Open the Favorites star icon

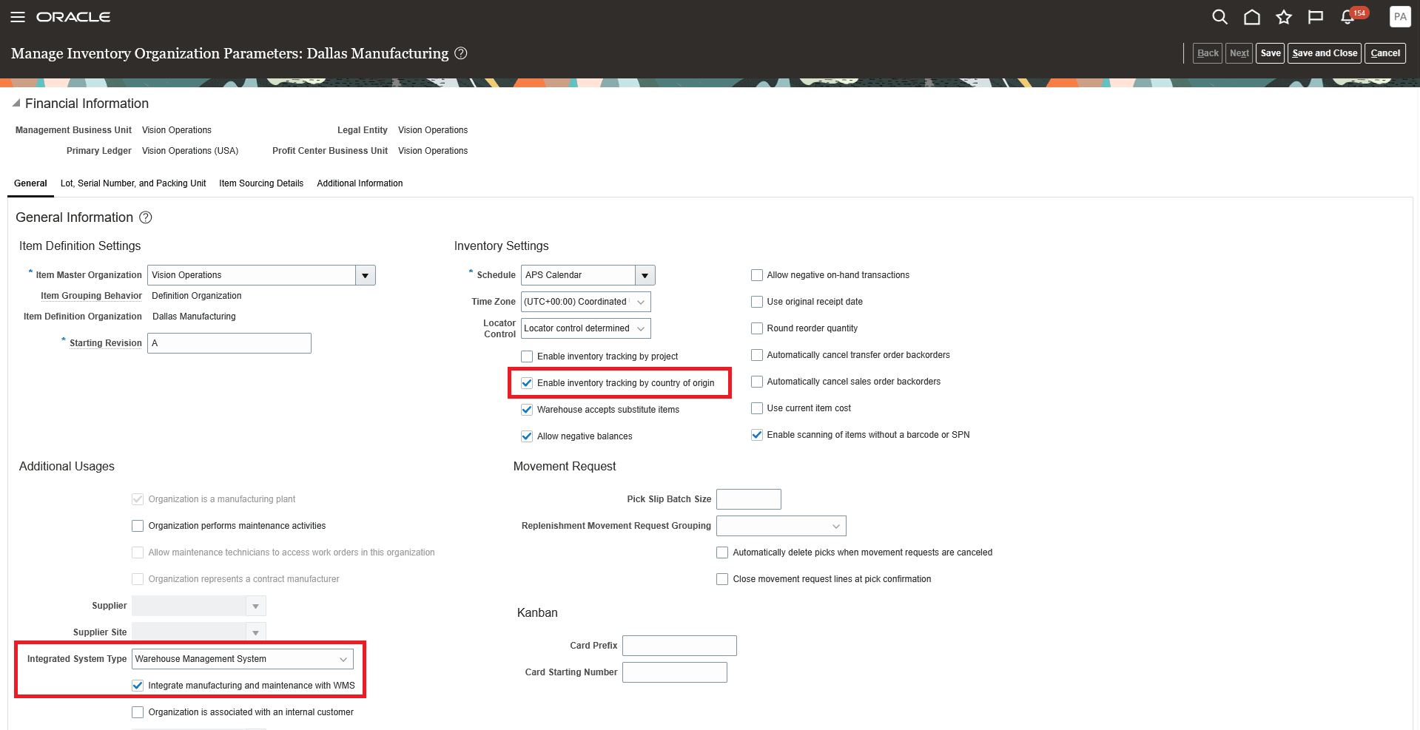(x=1283, y=17)
